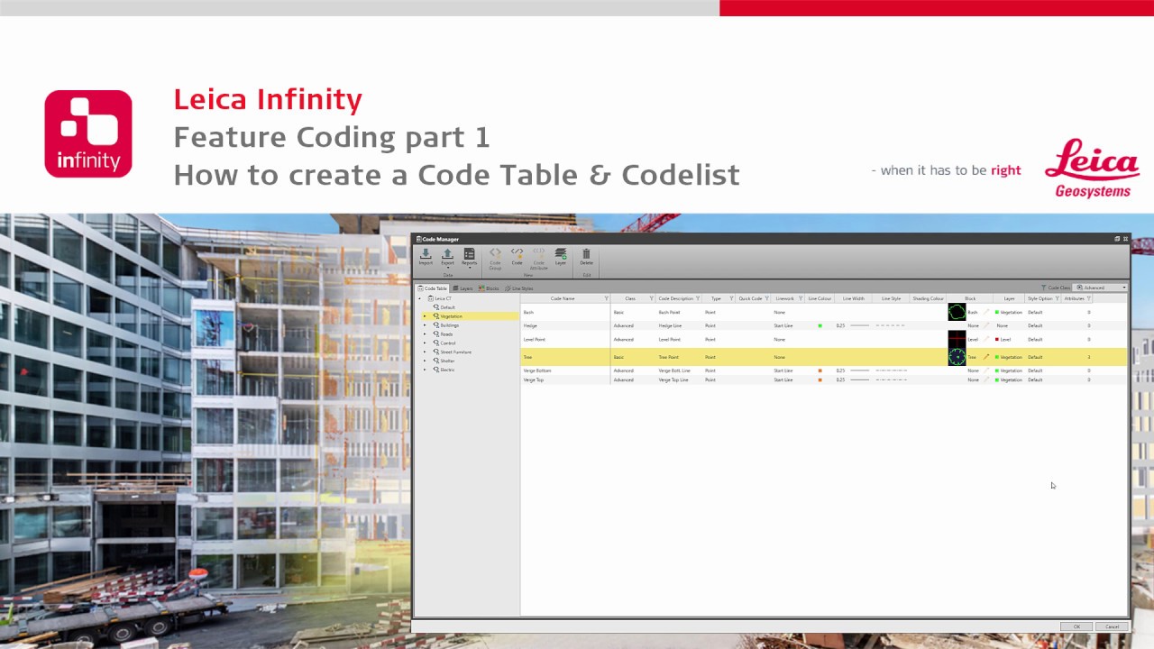Select the Verge Top code name
This screenshot has height=649, width=1154.
click(565, 379)
